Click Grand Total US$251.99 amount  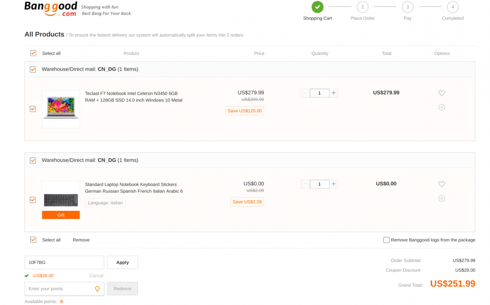pos(452,284)
